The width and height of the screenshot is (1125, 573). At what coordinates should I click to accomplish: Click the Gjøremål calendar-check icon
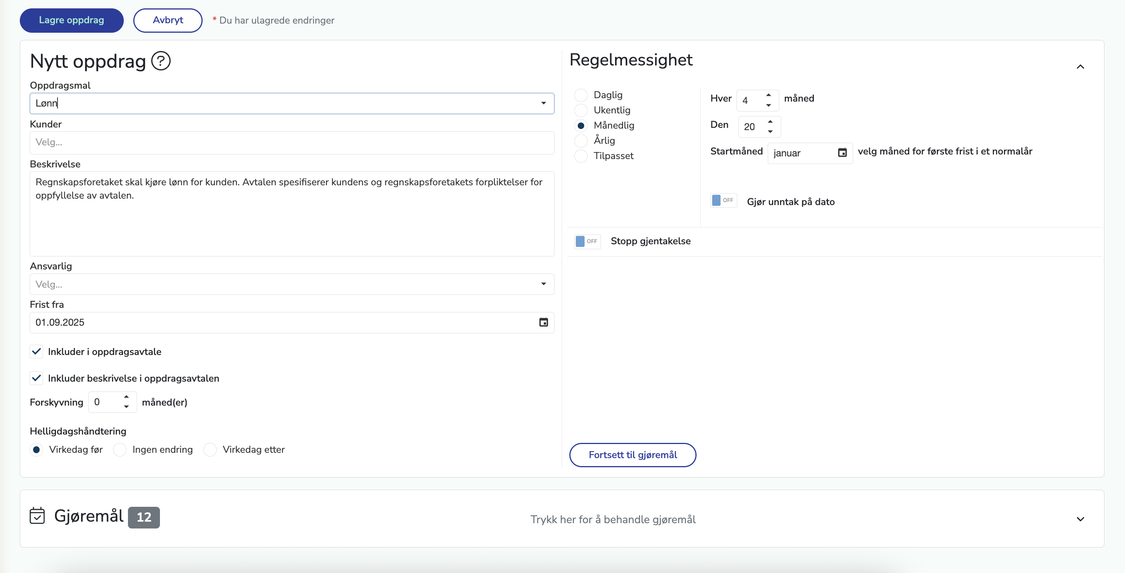[x=37, y=516]
